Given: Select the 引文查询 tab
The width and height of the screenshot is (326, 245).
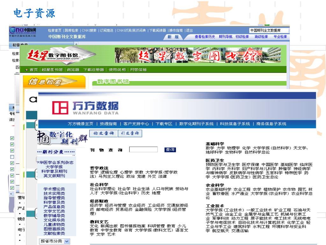Looking at the screenshot, I should tap(130, 133).
